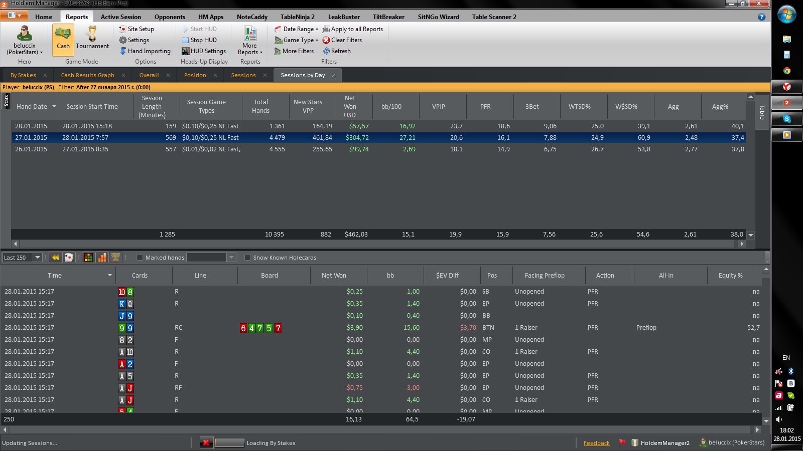803x451 pixels.
Task: Refresh the report data
Action: point(337,51)
